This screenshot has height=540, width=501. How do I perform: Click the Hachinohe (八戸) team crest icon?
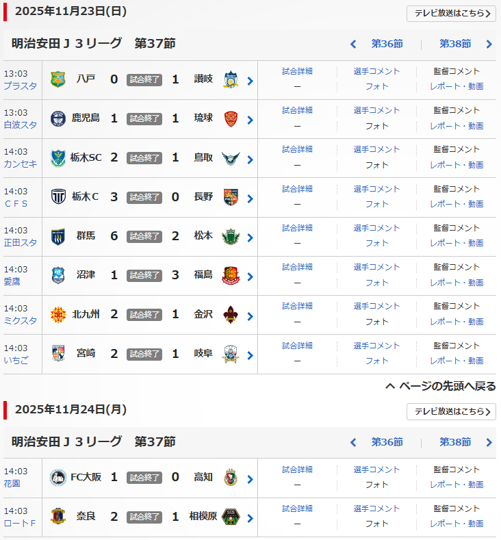tap(58, 79)
